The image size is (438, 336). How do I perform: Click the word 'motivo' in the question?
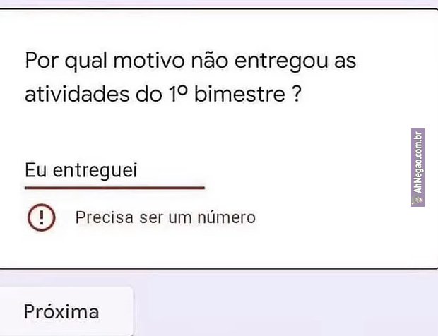click(148, 61)
